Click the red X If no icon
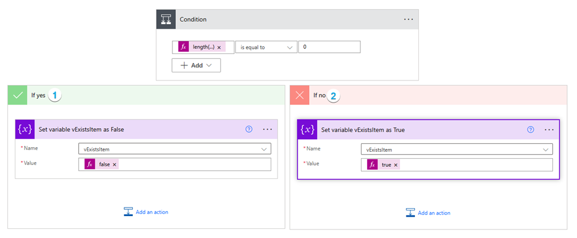This screenshot has width=577, height=238. click(299, 95)
